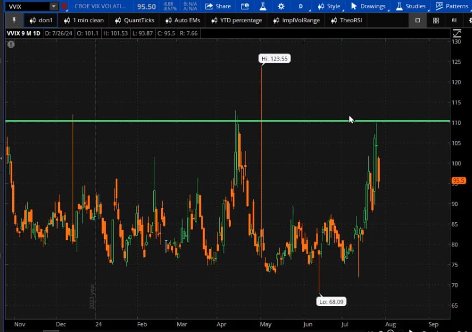
Task: Click the orange 95.5 price tag on axis
Action: click(x=459, y=180)
